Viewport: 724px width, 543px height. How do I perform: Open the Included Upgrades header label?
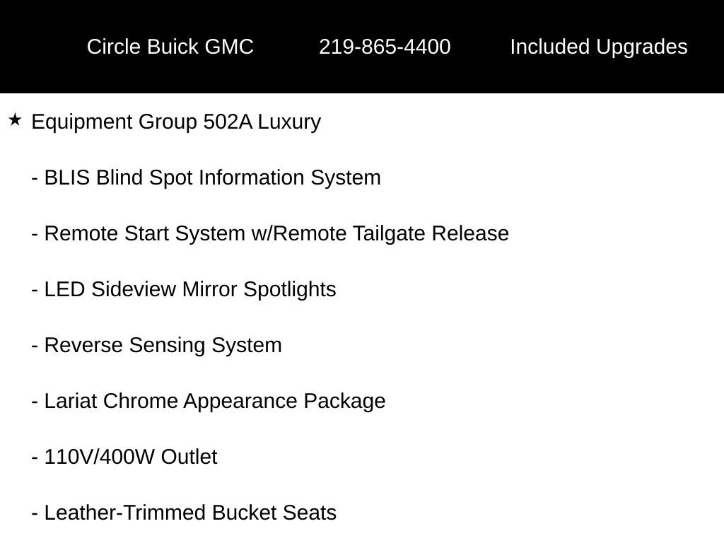click(x=598, y=47)
